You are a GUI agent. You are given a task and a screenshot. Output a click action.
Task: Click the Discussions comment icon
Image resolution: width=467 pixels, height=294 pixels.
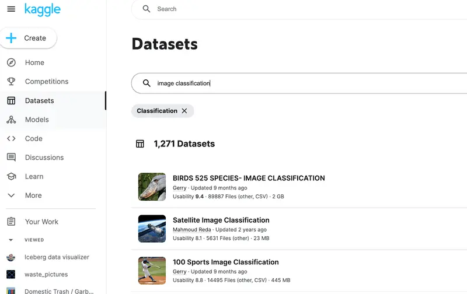tap(11, 157)
